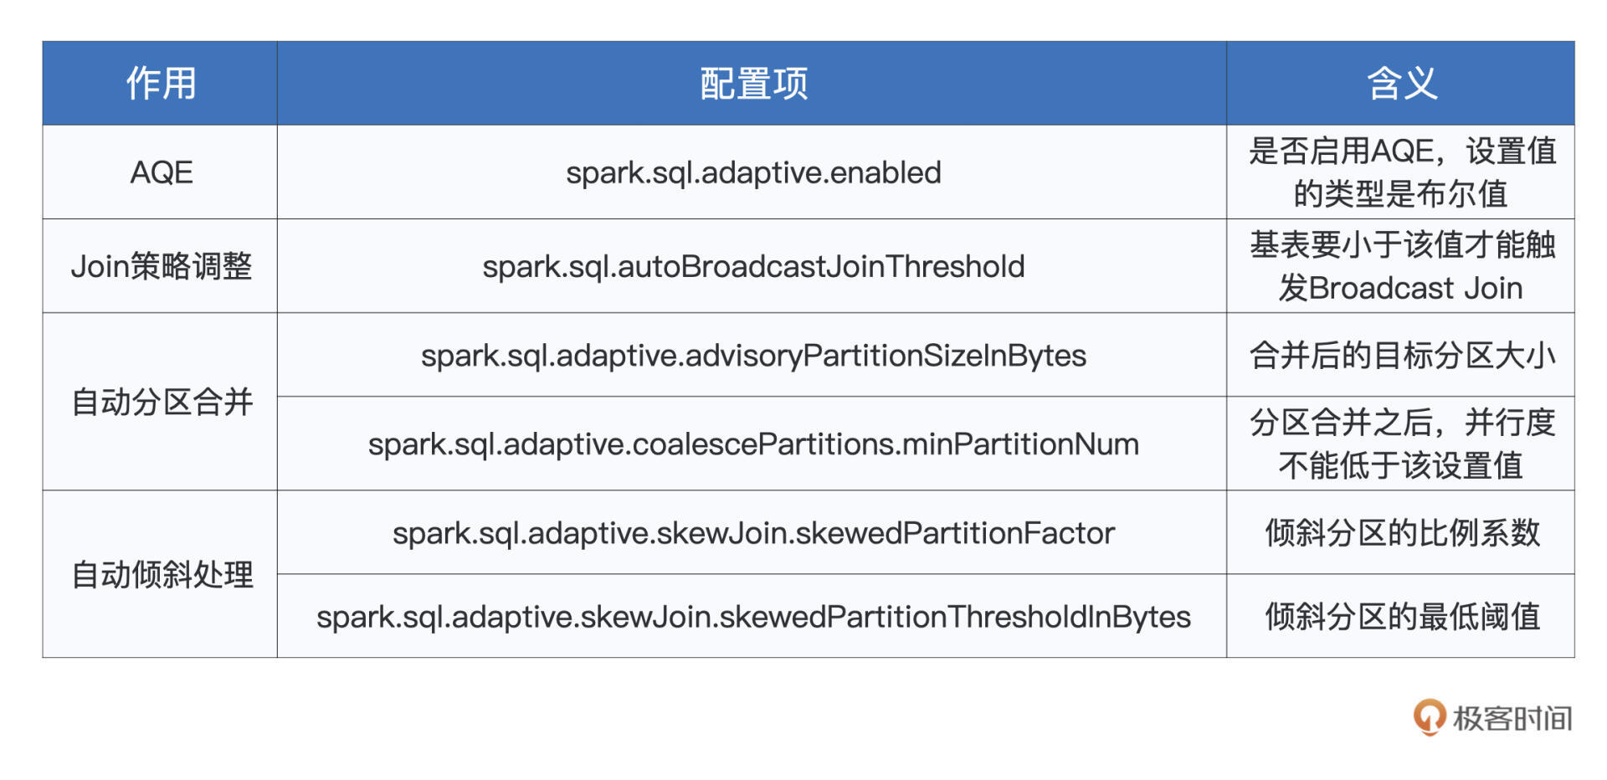Click description mentioning Broadcast Join
The image size is (1607, 780).
pos(1402,266)
